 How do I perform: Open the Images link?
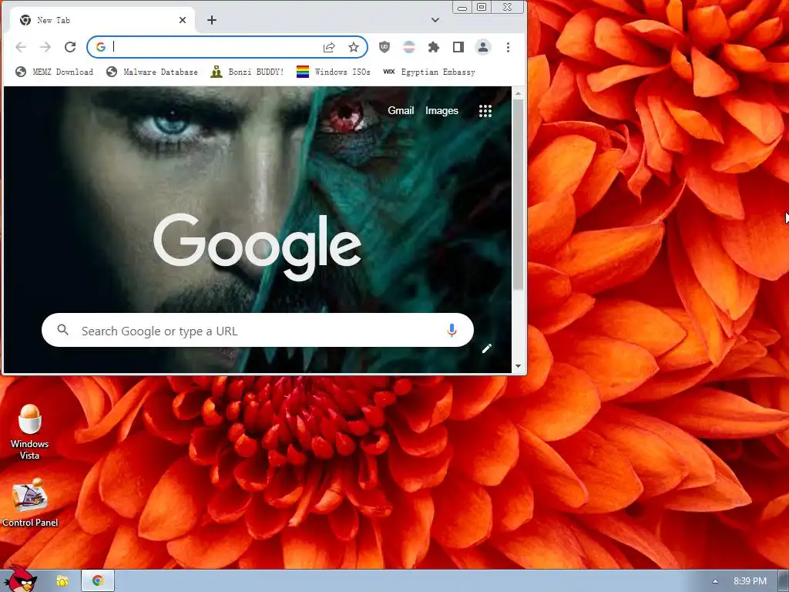[442, 111]
